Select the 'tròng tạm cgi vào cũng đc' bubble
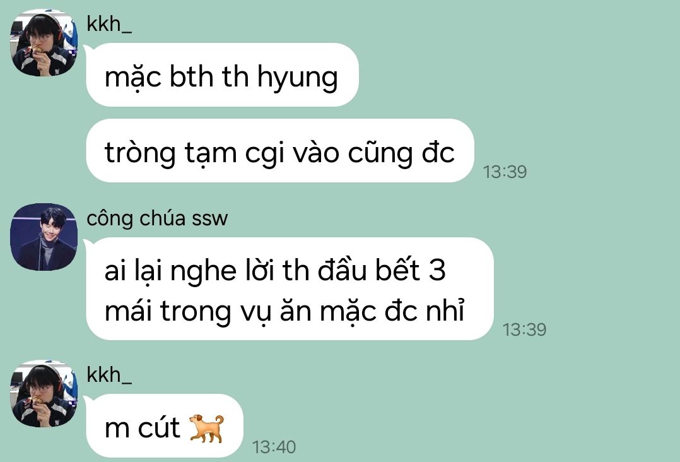The height and width of the screenshot is (462, 680). coord(279,151)
